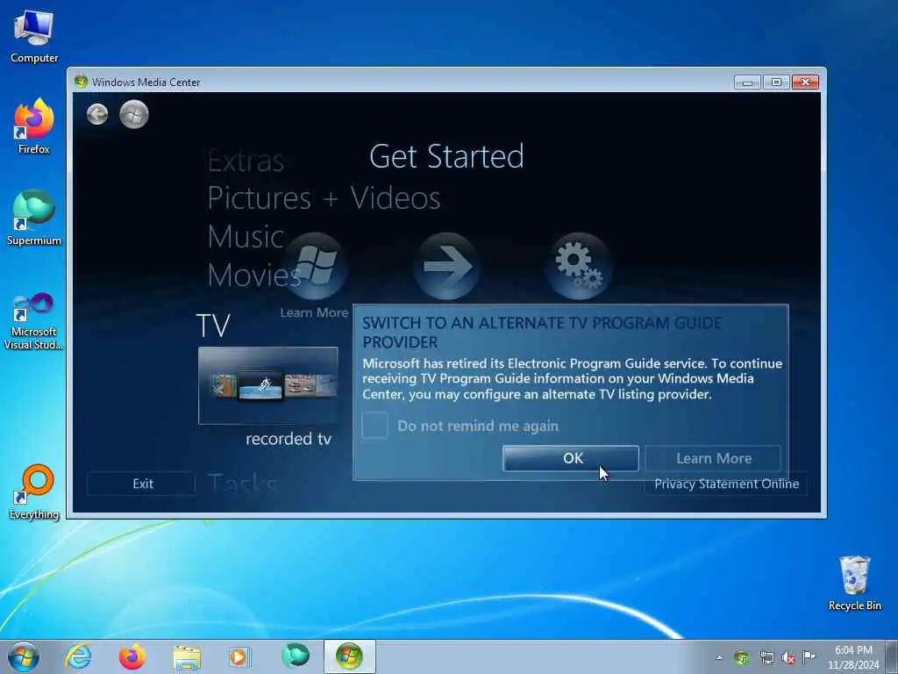
Task: Open Everything search desktop shortcut
Action: click(34, 491)
